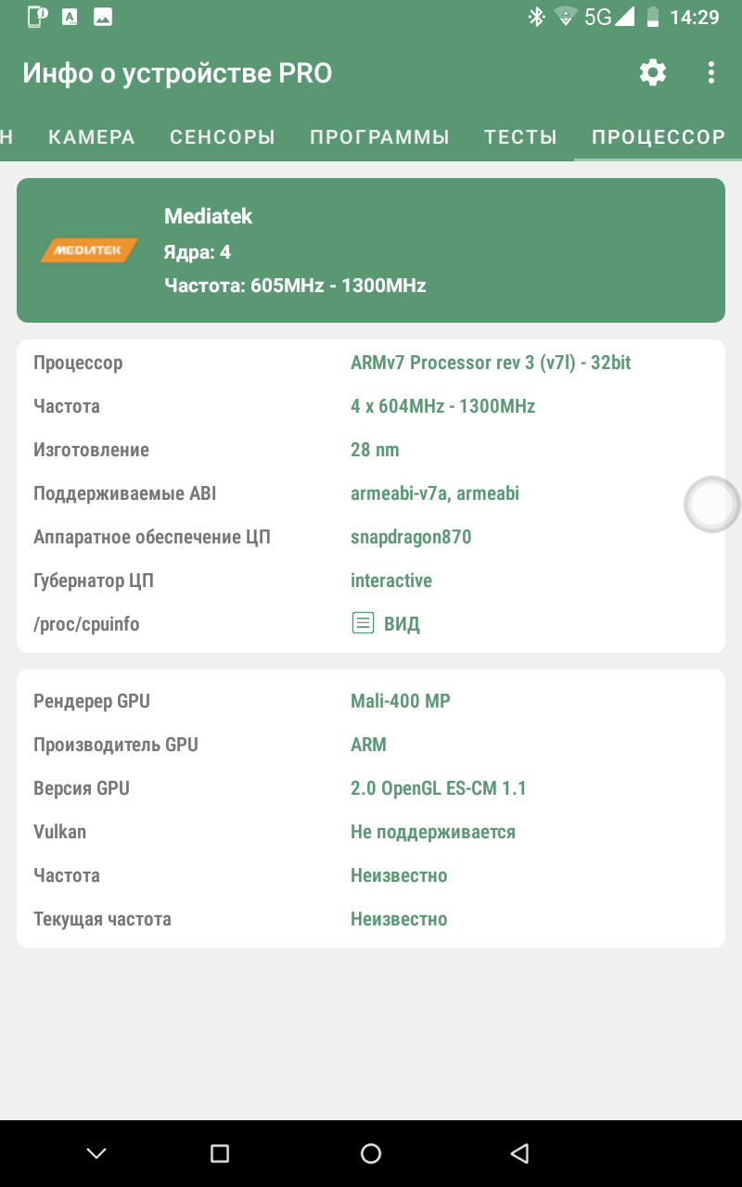The height and width of the screenshot is (1187, 742).
Task: Tap the Губернатор ЦП interactive row
Action: pos(371,581)
